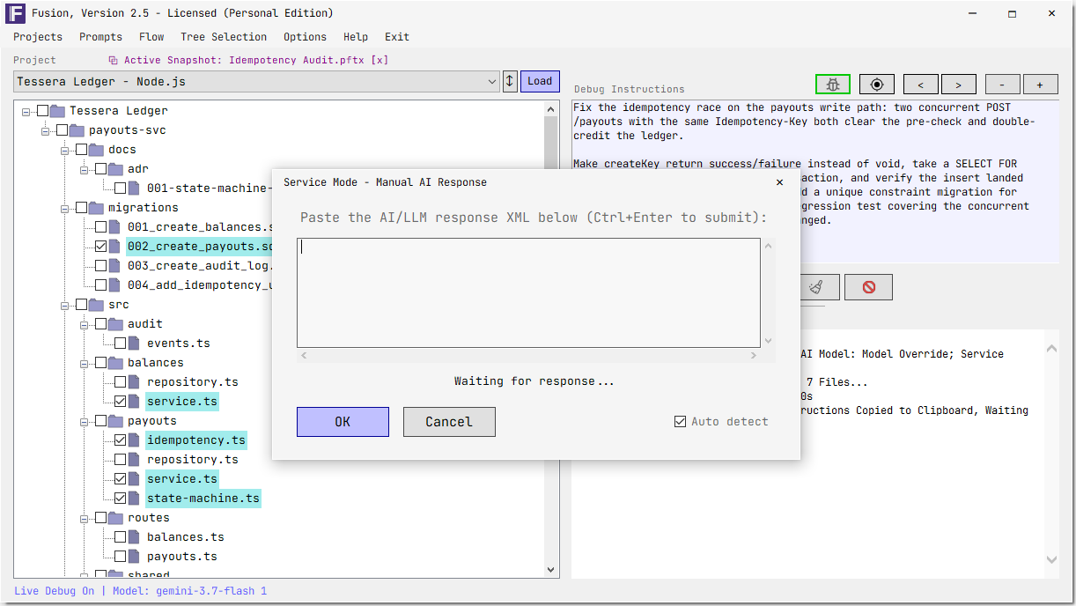Click the balances folder icon
The width and height of the screenshot is (1076, 606).
(116, 363)
